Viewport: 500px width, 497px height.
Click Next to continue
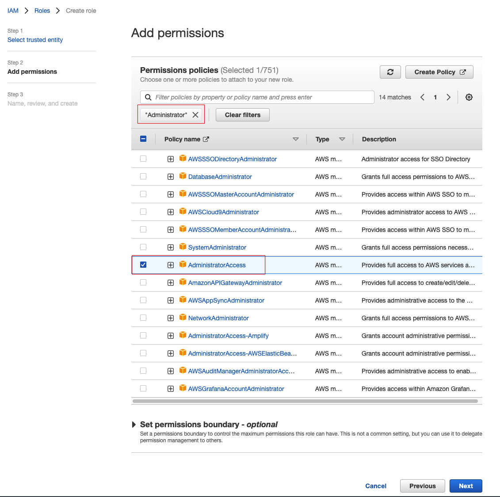click(466, 486)
